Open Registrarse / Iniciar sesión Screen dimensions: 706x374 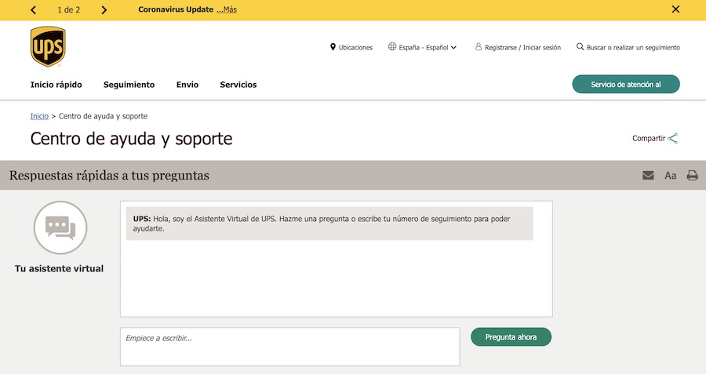click(518, 48)
